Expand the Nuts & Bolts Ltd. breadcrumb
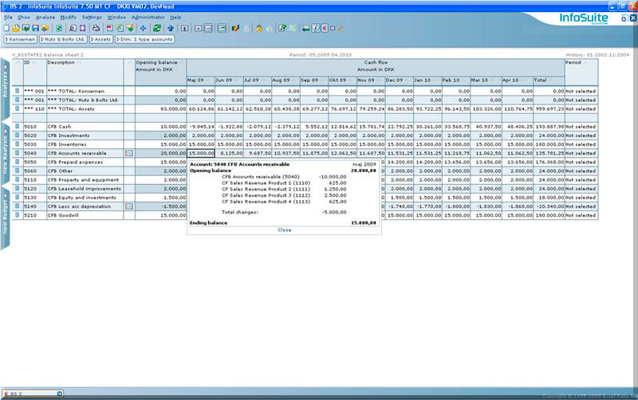 click(63, 39)
